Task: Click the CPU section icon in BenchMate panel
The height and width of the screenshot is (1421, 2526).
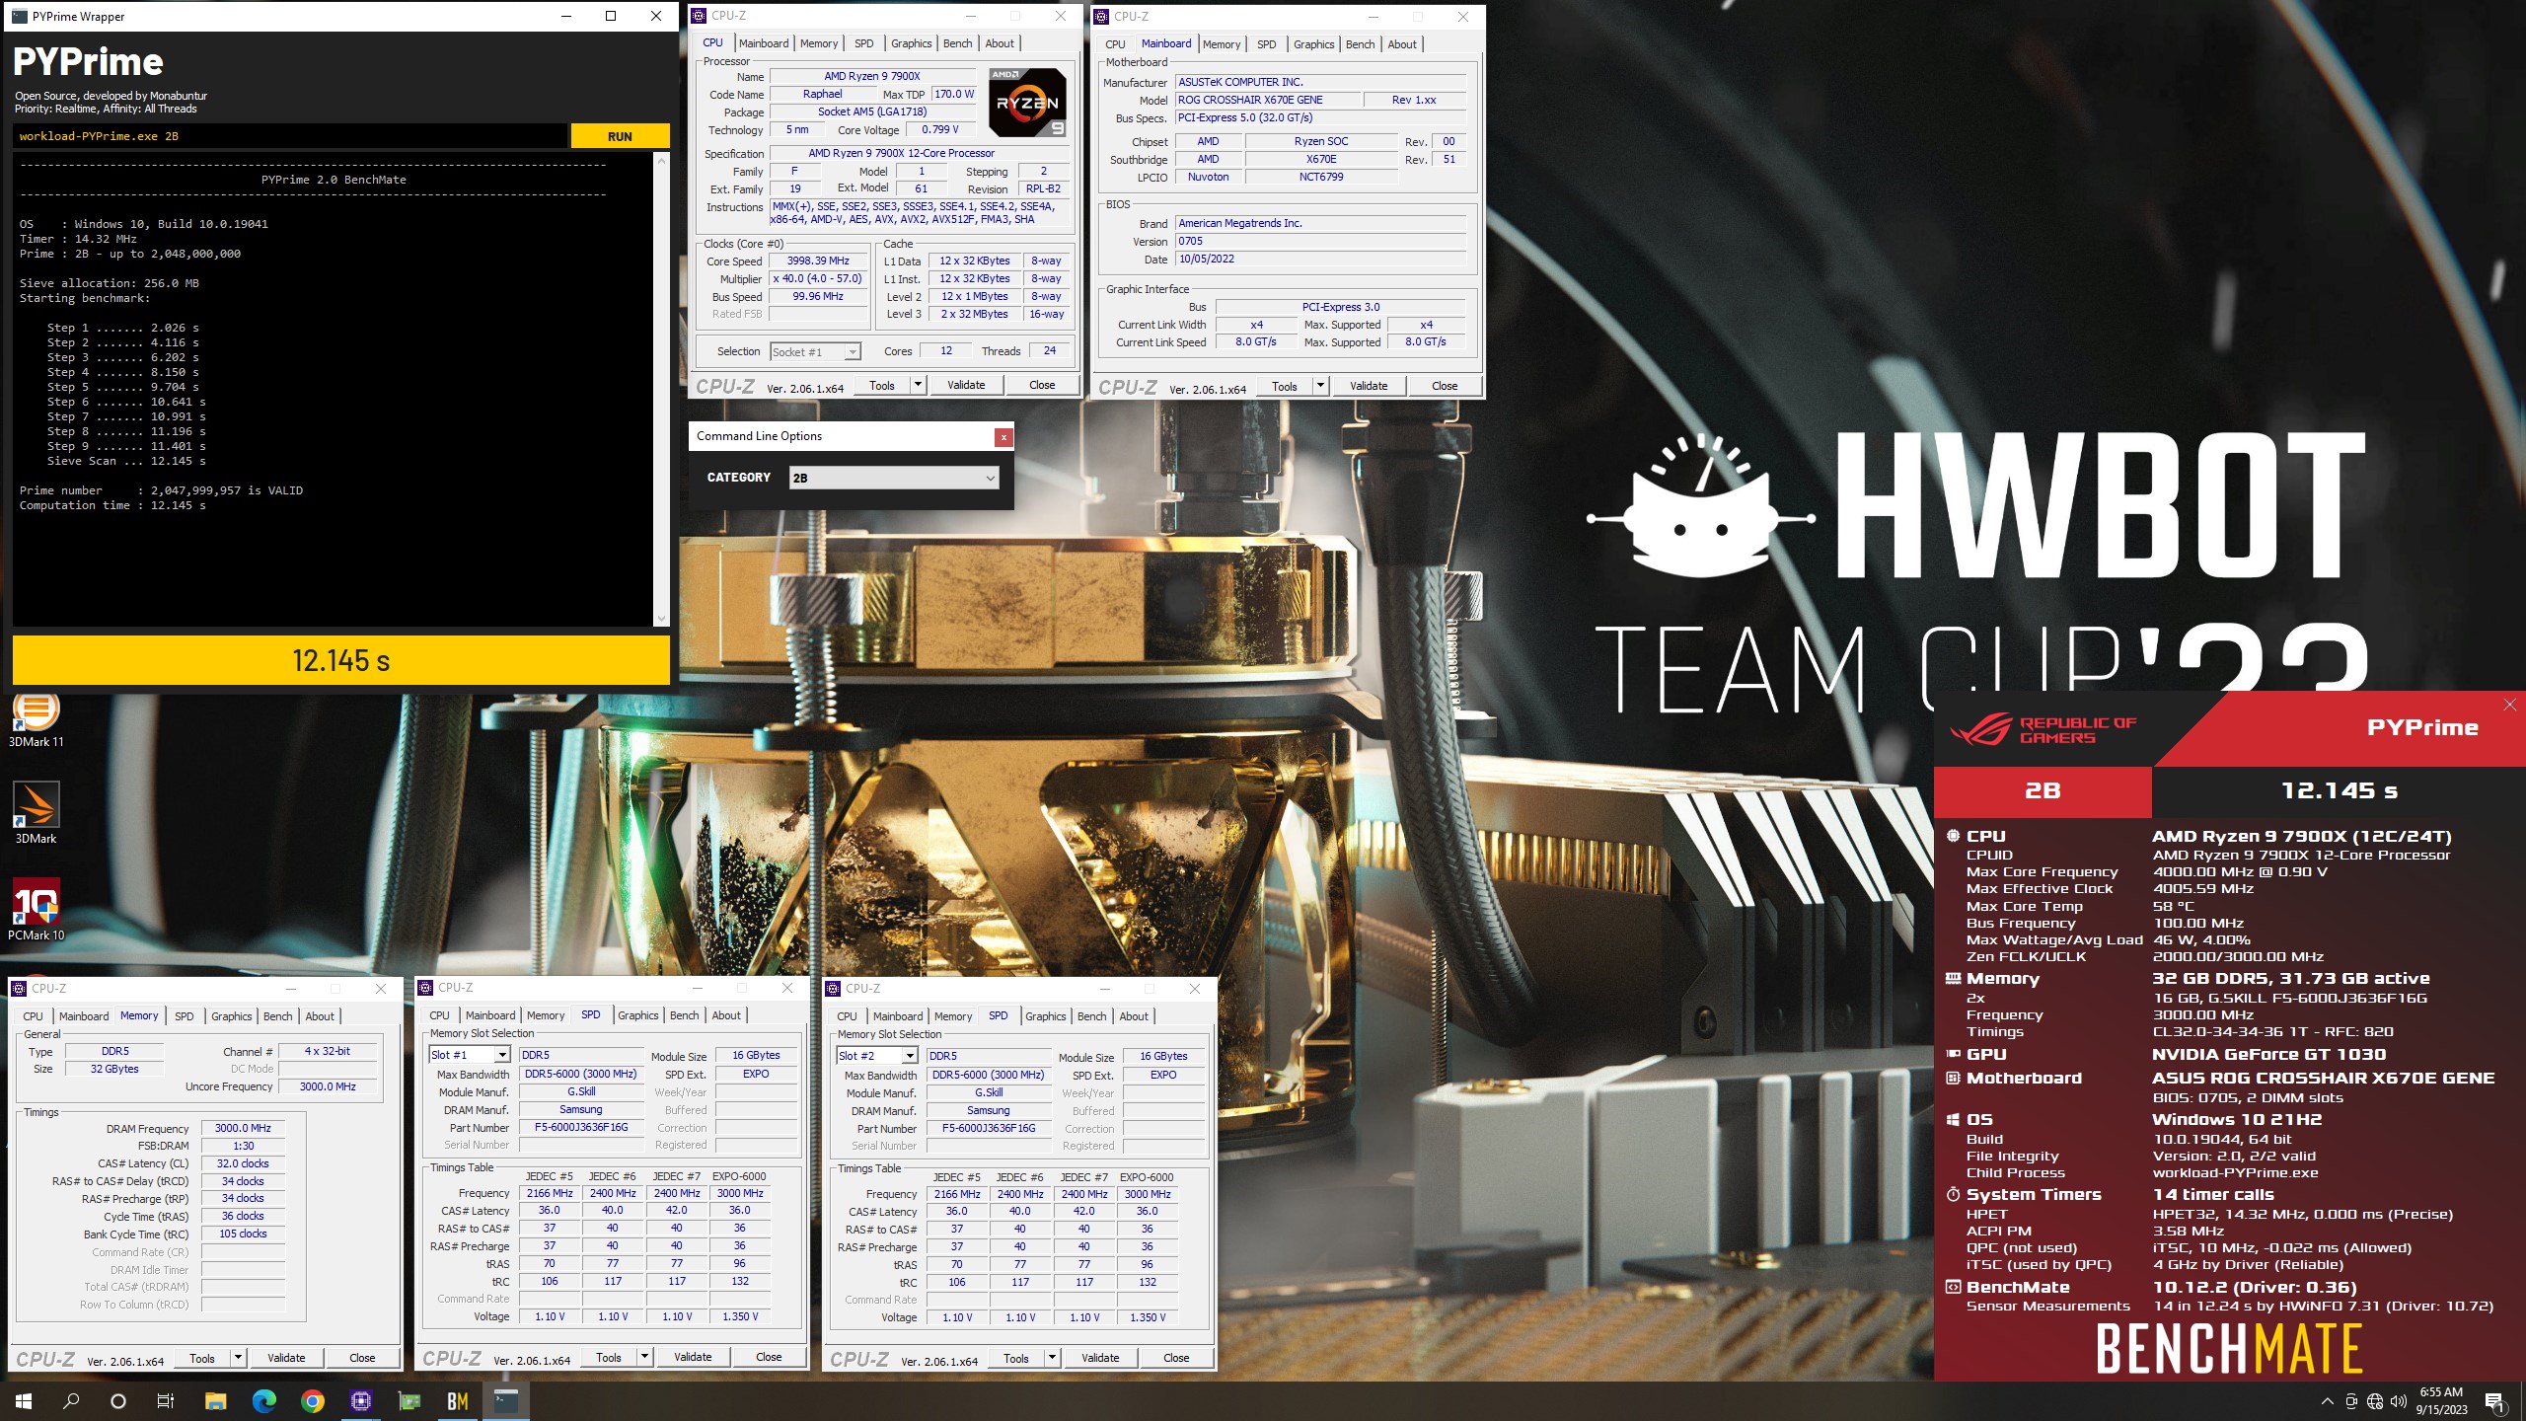Action: pyautogui.click(x=1953, y=836)
